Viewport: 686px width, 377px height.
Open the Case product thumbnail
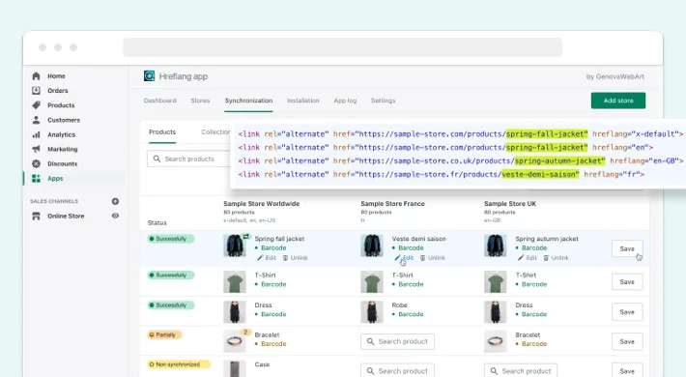click(x=235, y=369)
